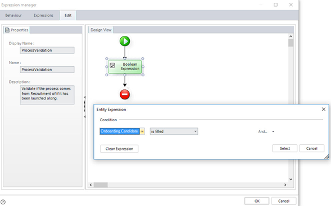Click the resize grip of Entity Expression dialog

327,157
